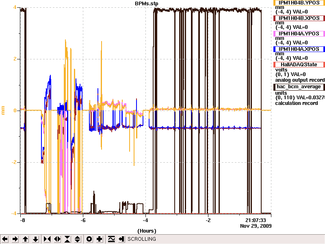Zoom out horizontally using the outward triangles icon

click(x=57, y=239)
